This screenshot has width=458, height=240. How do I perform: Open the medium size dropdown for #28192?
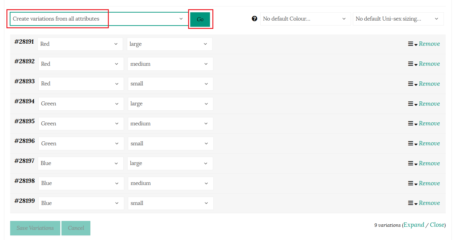(x=171, y=64)
